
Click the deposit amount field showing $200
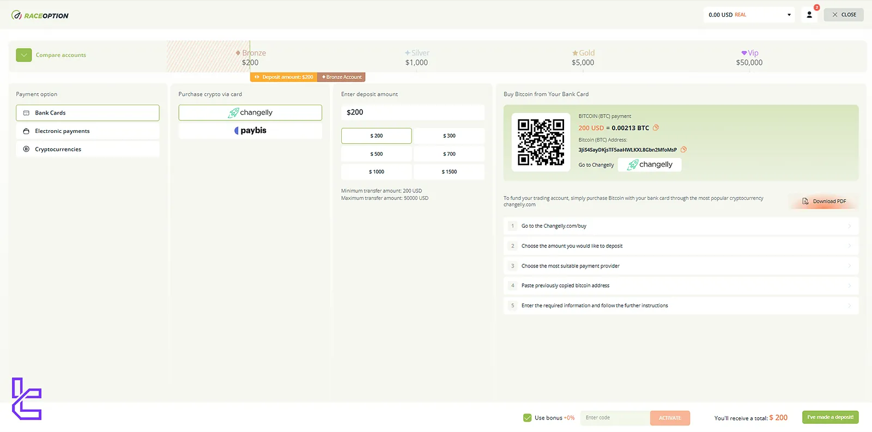413,112
